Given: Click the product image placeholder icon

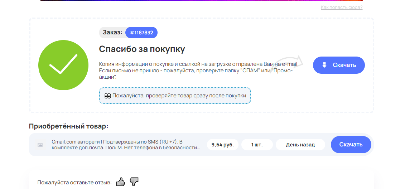Looking at the screenshot, I should (40, 145).
